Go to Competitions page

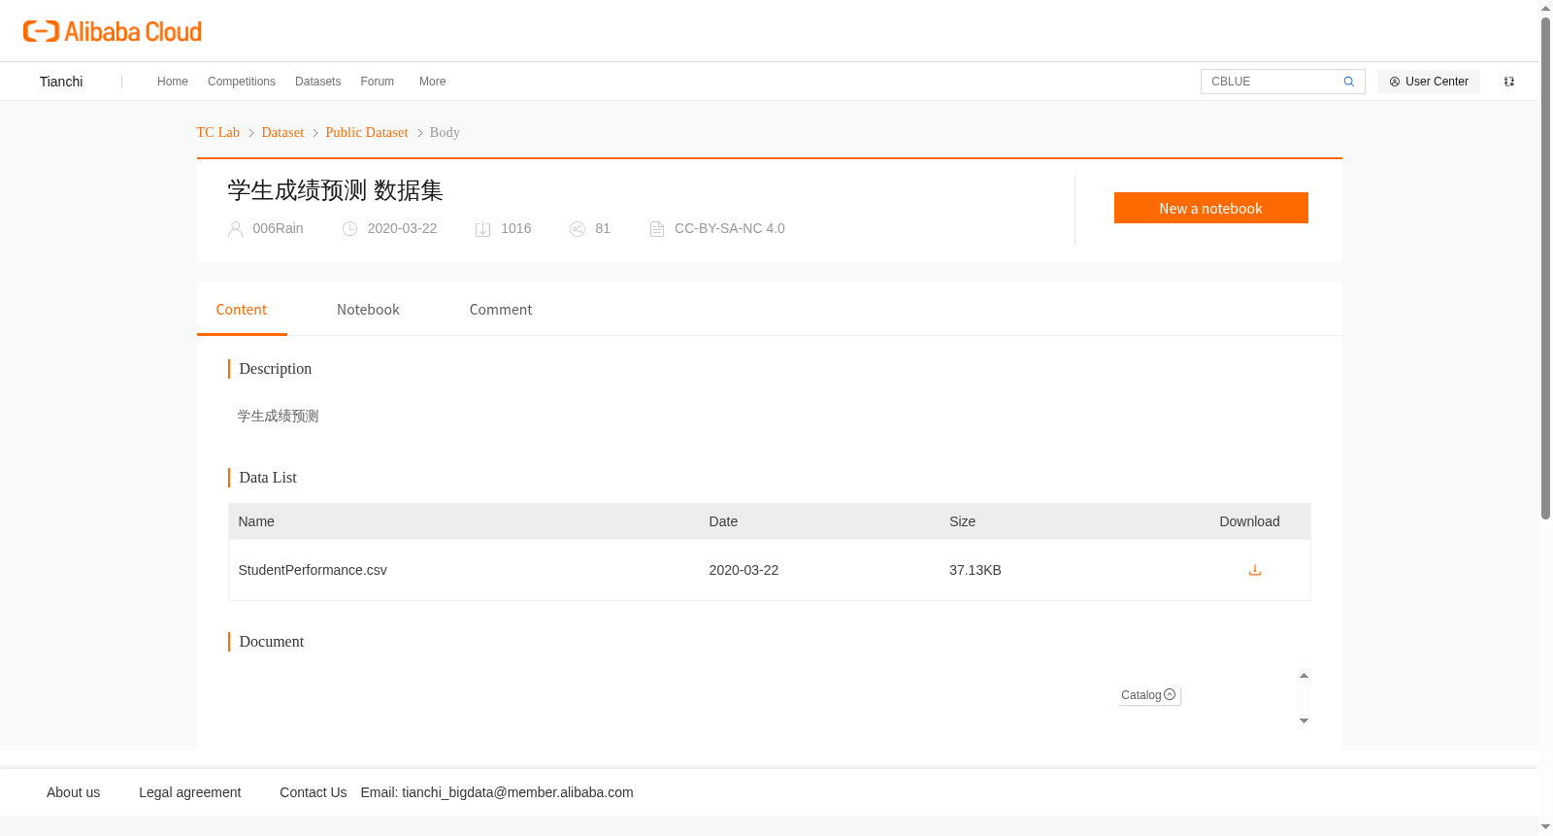pos(242,82)
